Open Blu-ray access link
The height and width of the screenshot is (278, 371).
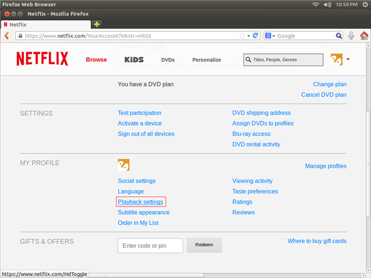(x=251, y=134)
